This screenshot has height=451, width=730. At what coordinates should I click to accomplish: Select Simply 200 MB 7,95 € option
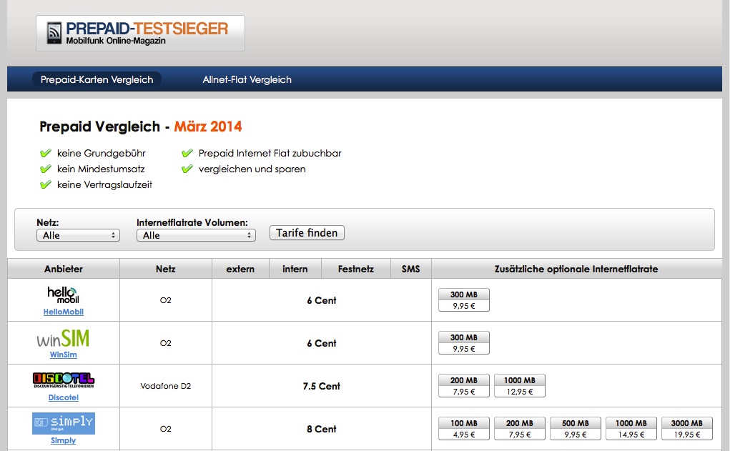[520, 428]
